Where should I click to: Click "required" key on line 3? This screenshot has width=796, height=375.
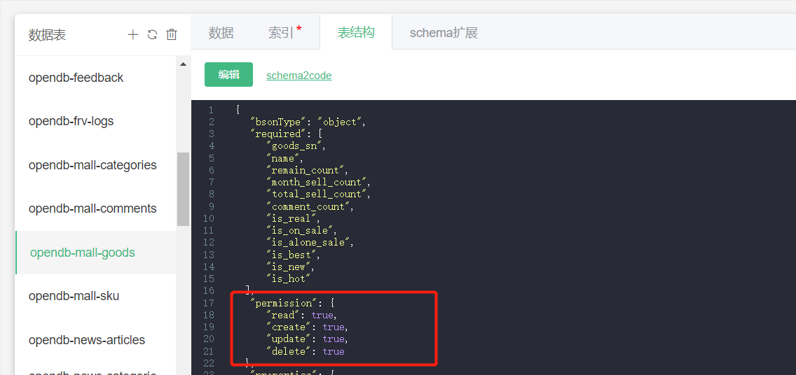click(x=277, y=134)
